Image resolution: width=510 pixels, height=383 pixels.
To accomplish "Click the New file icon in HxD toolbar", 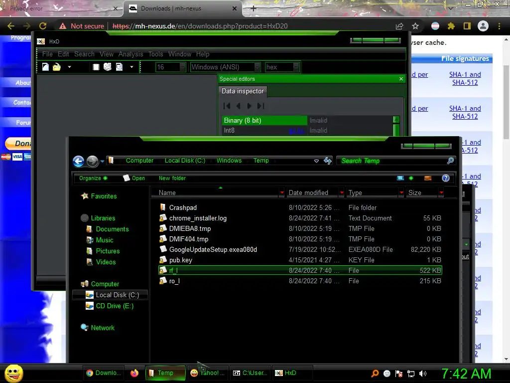I will pyautogui.click(x=45, y=67).
